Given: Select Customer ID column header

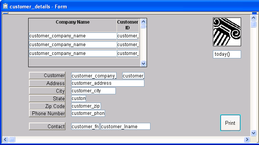Looking at the screenshot, I should [128, 25].
